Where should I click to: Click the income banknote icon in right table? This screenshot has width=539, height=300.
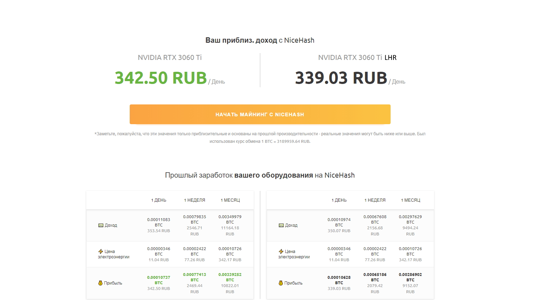[x=281, y=225]
